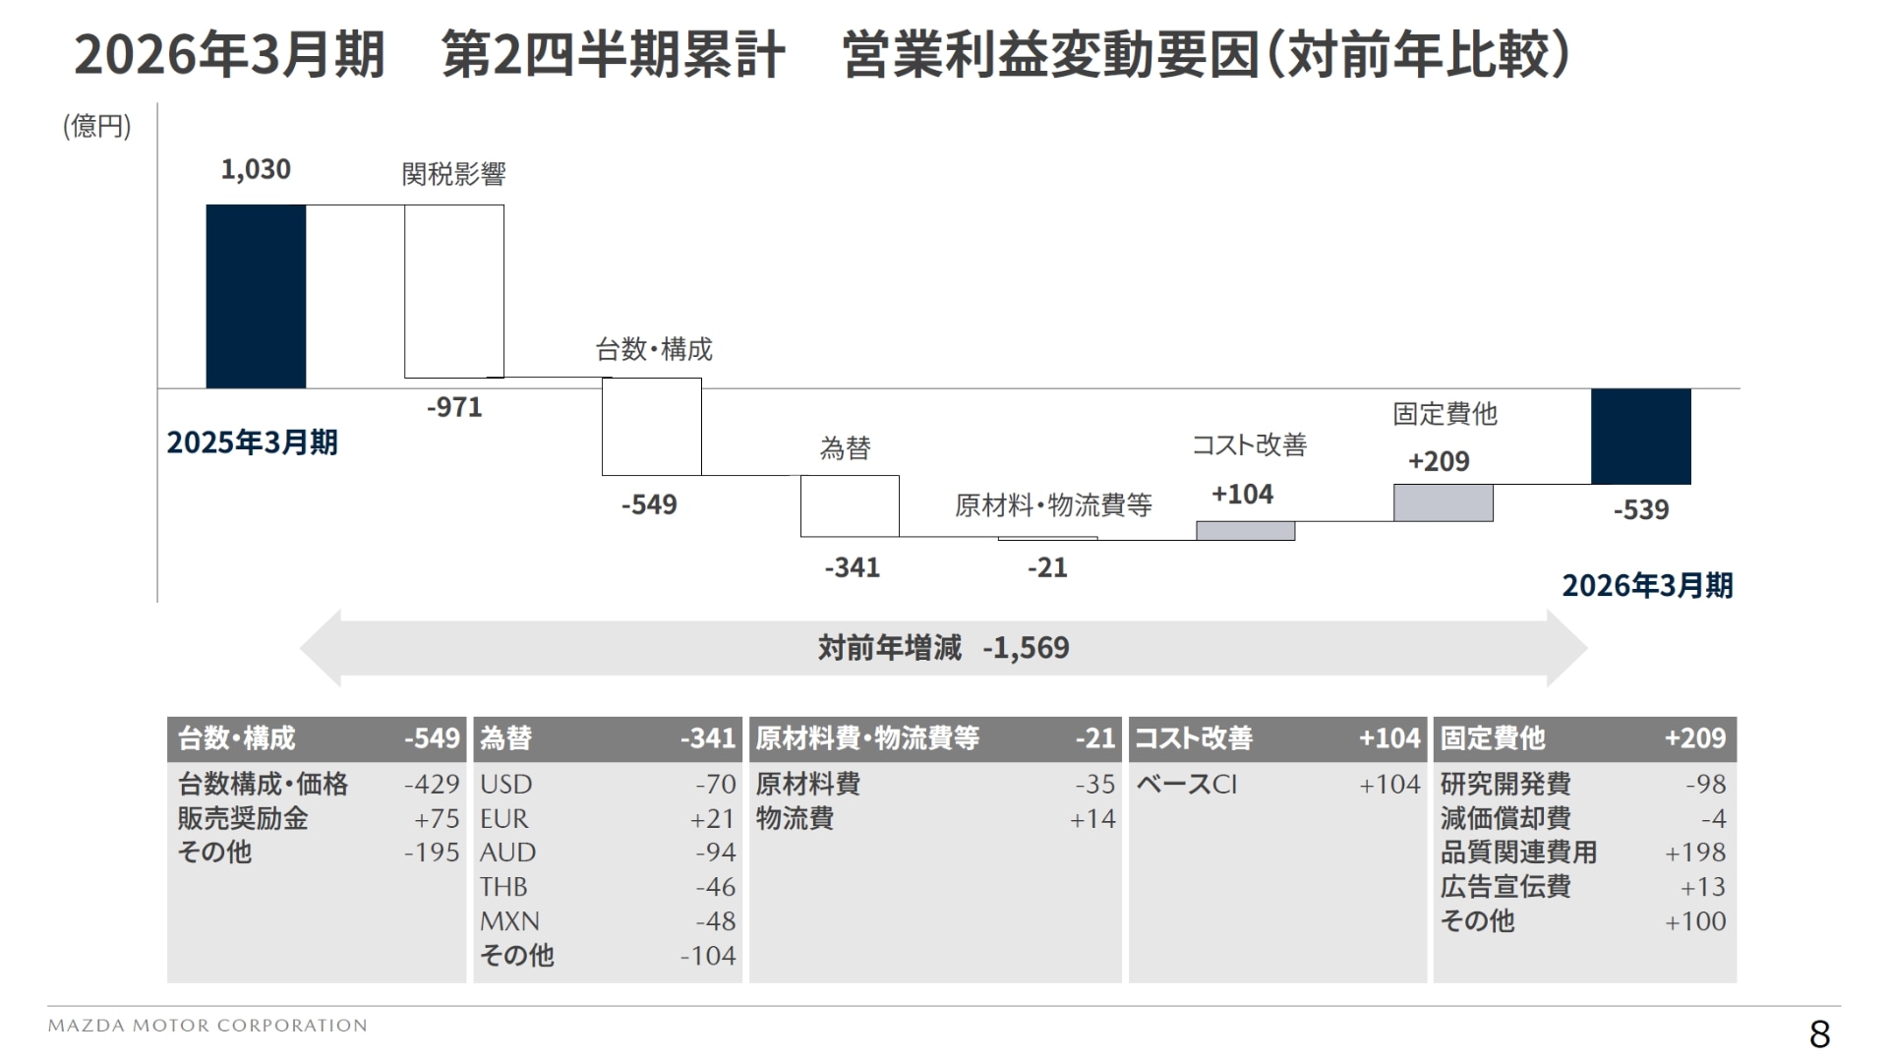This screenshot has width=1888, height=1059.
Task: Click the ベースCI +104 table row
Action: pos(1275,784)
